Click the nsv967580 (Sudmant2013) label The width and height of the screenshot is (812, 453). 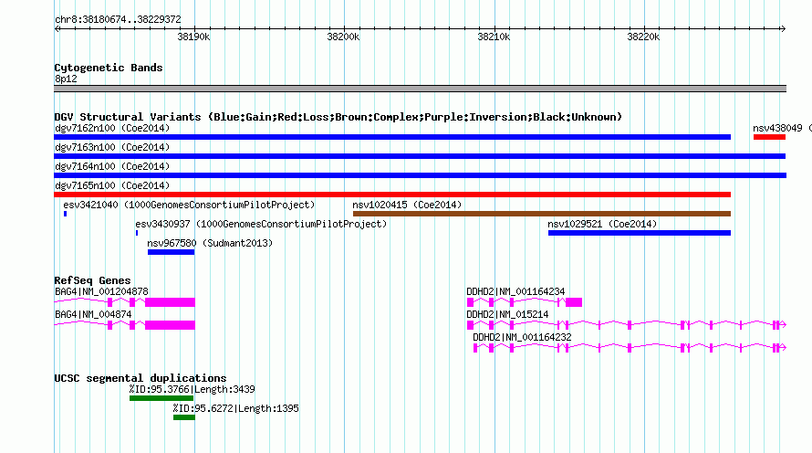pyautogui.click(x=210, y=243)
